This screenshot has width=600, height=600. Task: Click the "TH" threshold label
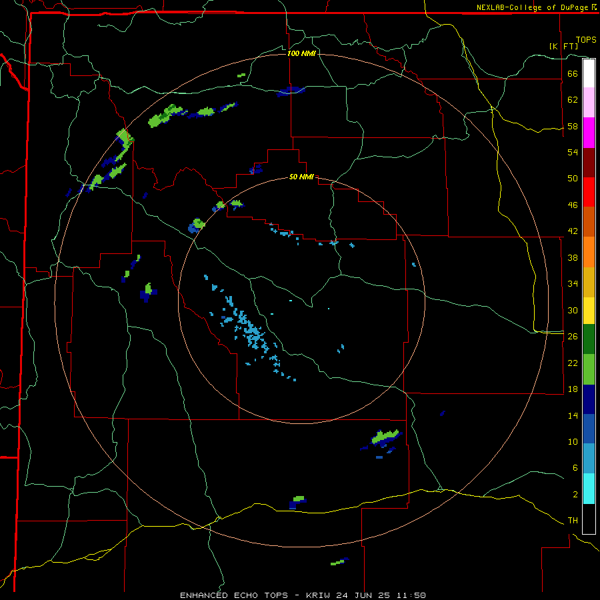click(x=573, y=521)
